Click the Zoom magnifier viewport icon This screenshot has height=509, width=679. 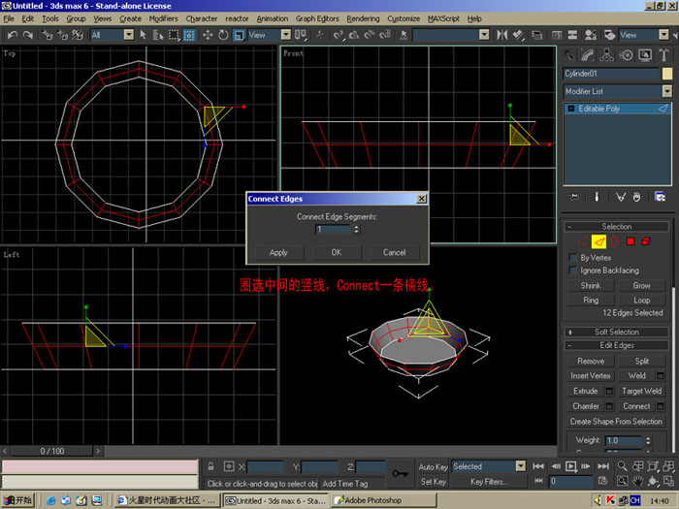[623, 466]
